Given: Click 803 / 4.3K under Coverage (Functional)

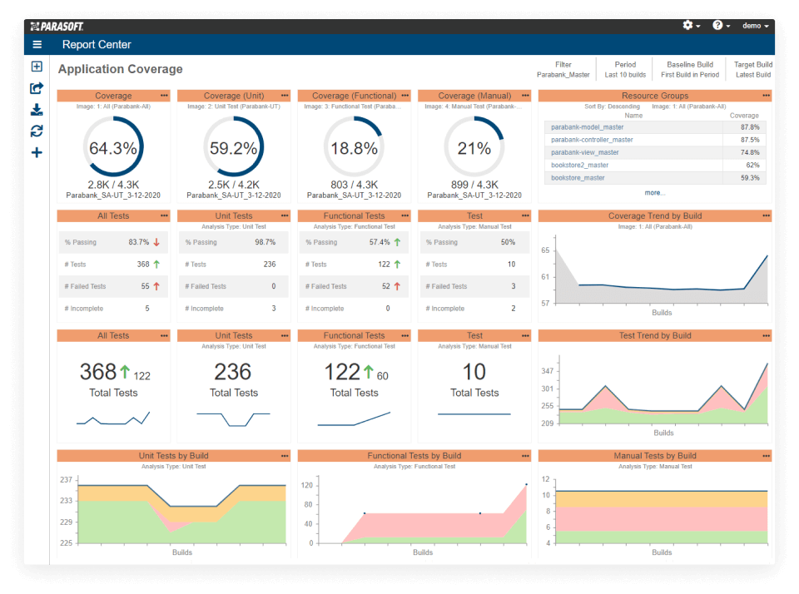Looking at the screenshot, I should (x=354, y=185).
